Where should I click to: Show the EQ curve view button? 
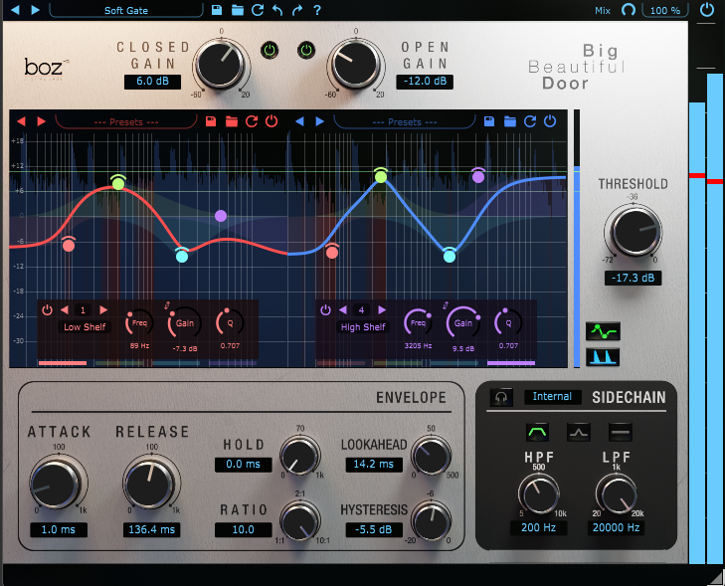pyautogui.click(x=603, y=331)
